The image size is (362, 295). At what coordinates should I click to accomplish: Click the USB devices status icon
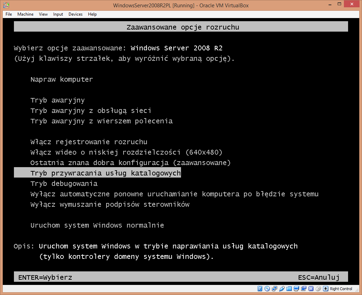282,288
